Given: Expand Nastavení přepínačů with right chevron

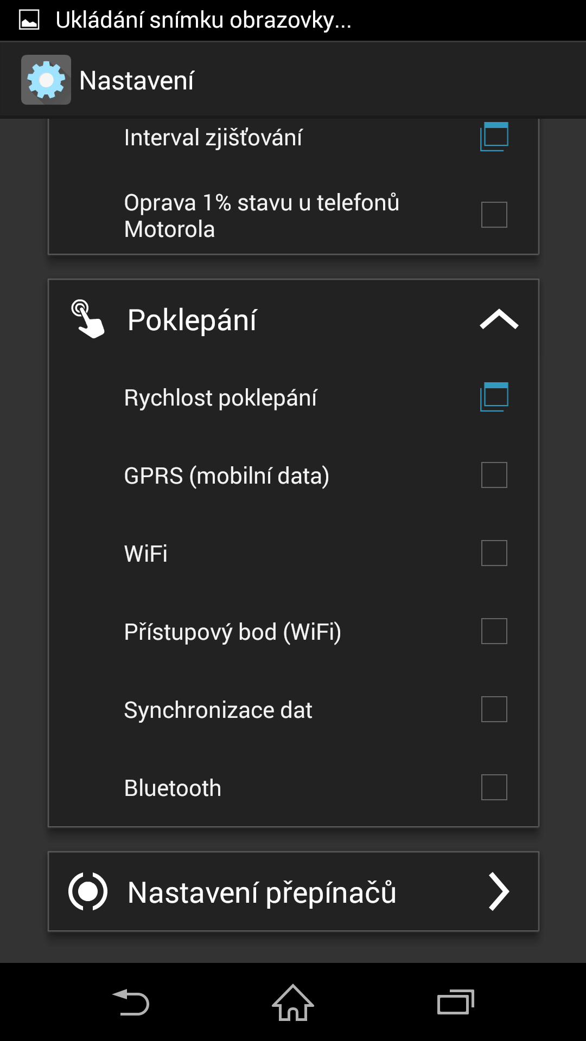Looking at the screenshot, I should click(499, 891).
